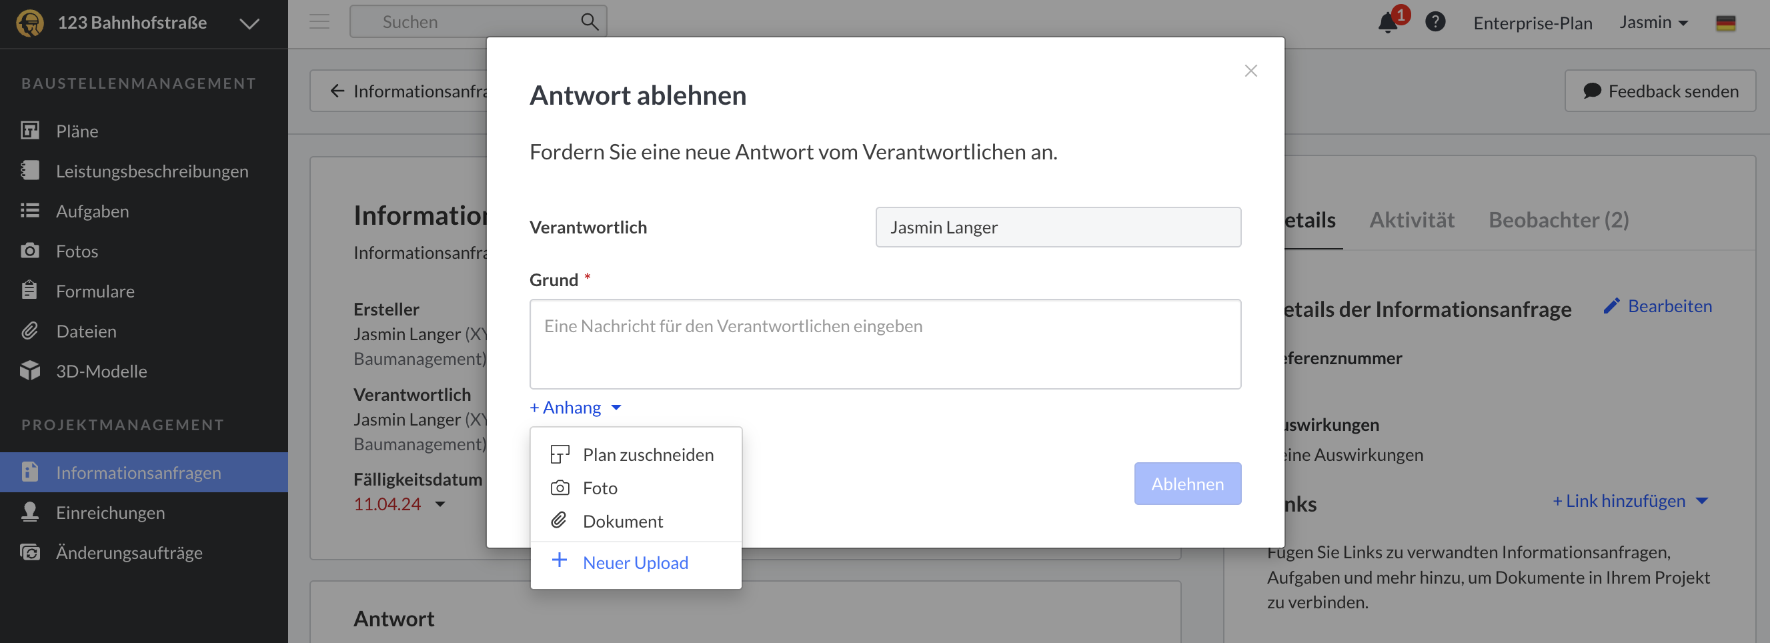Screen dimensions: 1770x643
Task: Open Einreichungen in the sidebar
Action: pos(143,512)
